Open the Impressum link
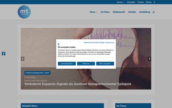This screenshot has height=108, width=172. point(110,43)
